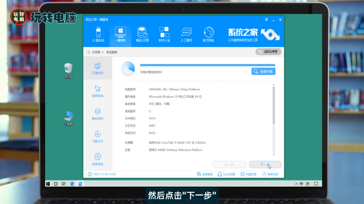Open the U盘启动 tool

point(98,35)
